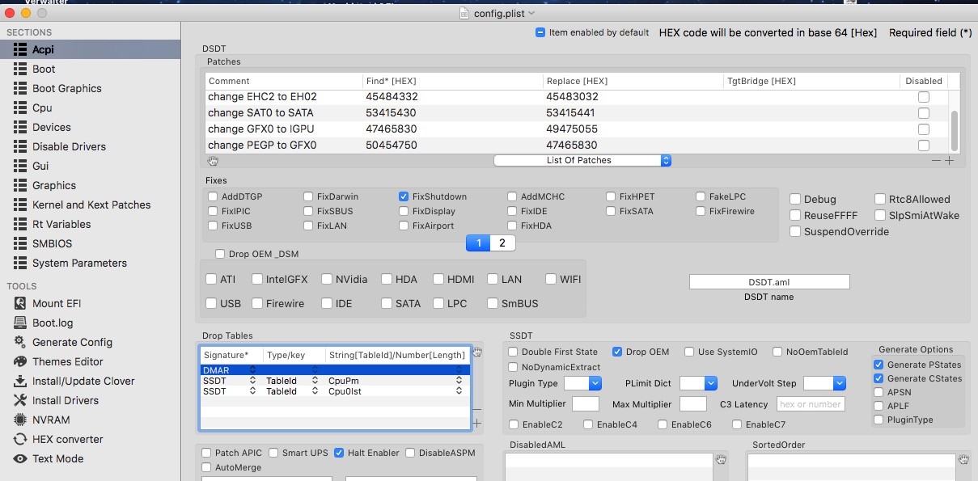Open the NVRAM tool
The height and width of the screenshot is (481, 978).
pyautogui.click(x=51, y=420)
